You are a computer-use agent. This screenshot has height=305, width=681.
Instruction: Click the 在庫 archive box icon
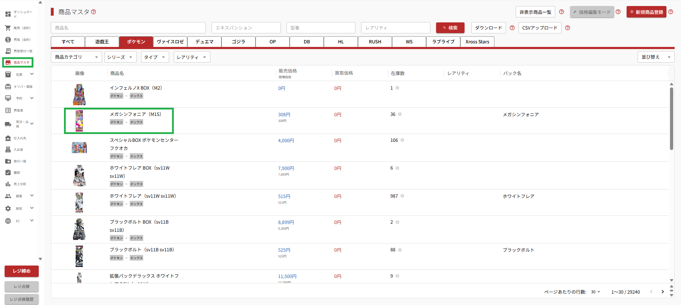[x=8, y=74]
